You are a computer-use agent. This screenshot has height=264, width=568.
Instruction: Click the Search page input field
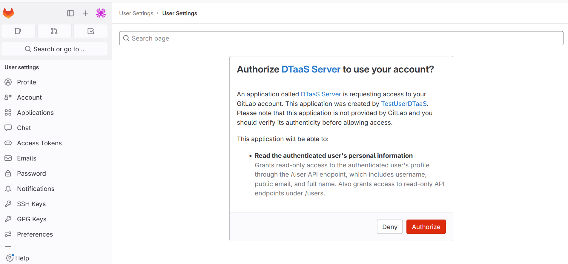pyautogui.click(x=341, y=38)
